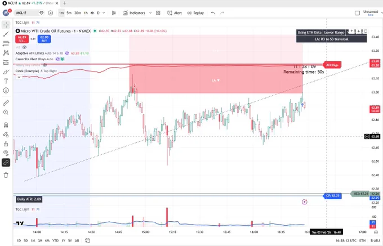This screenshot has width=383, height=246.
Task: Open the layout setup square icon
Action: click(x=357, y=13)
